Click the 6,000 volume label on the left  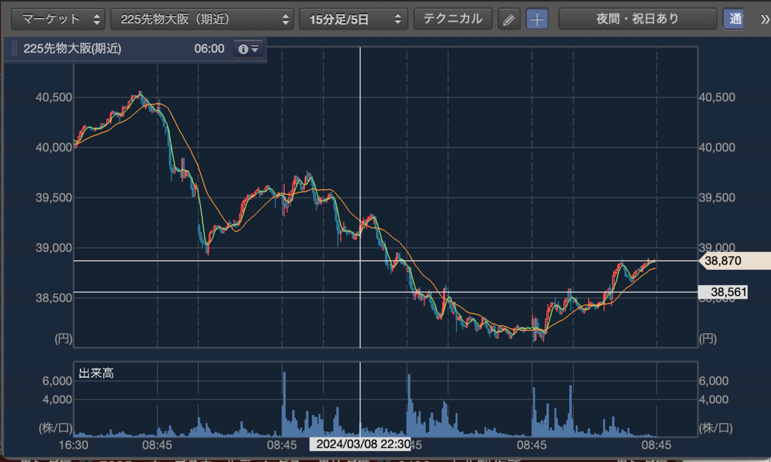58,380
